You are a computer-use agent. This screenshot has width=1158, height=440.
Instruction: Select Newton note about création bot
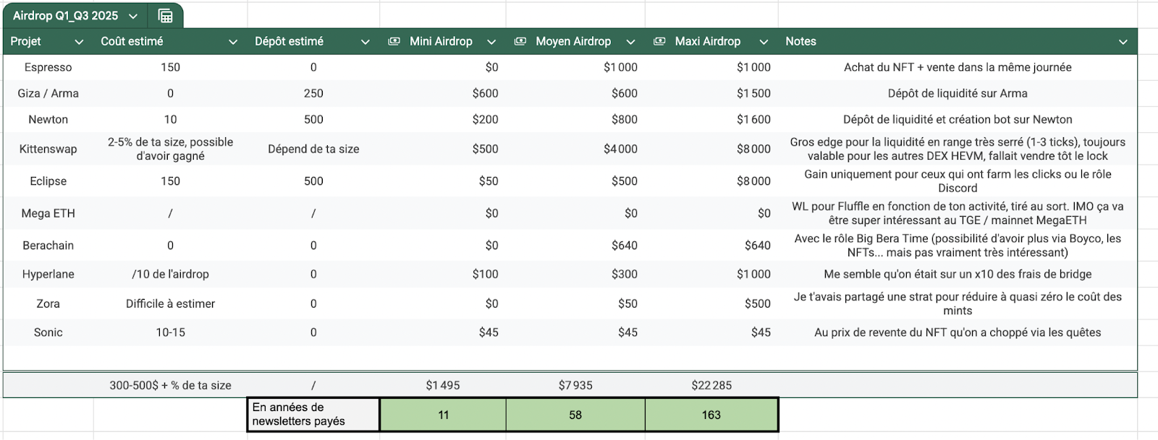point(958,119)
